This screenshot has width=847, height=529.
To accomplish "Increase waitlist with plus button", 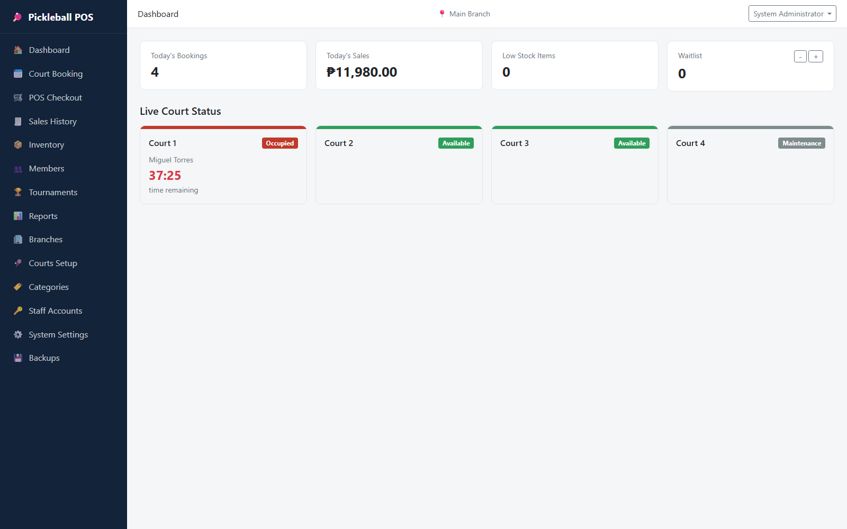I will pos(816,57).
